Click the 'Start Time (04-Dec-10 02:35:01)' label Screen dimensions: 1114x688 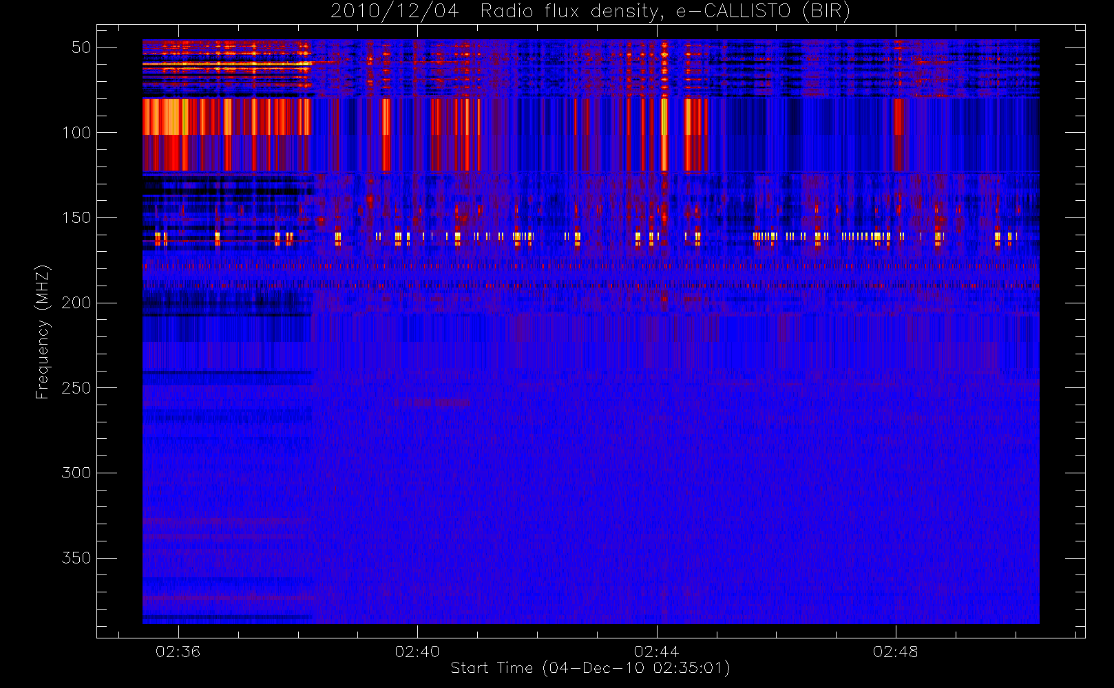coord(590,668)
